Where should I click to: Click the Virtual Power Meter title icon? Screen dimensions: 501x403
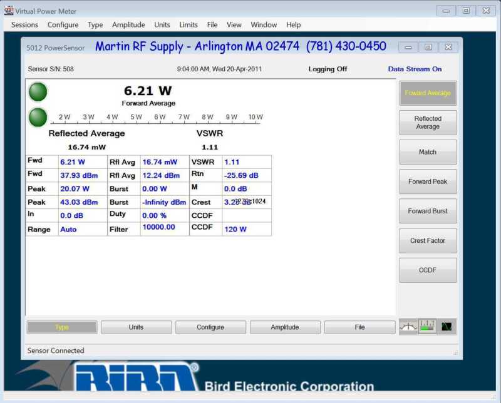(9, 11)
